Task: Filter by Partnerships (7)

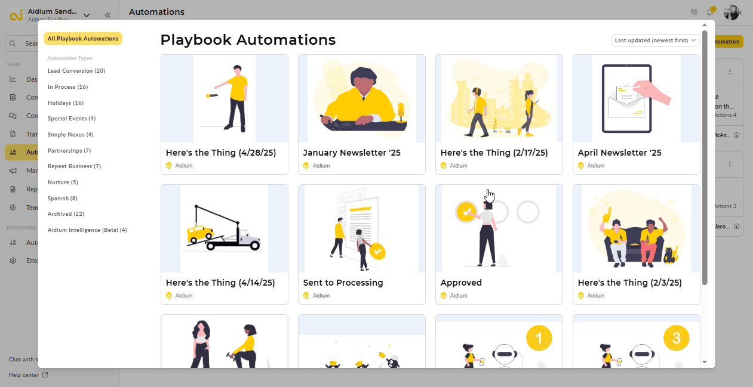Action: (x=69, y=151)
